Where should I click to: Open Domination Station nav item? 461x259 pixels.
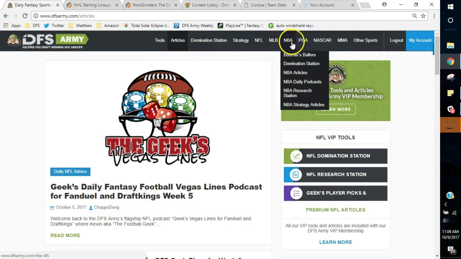click(209, 40)
